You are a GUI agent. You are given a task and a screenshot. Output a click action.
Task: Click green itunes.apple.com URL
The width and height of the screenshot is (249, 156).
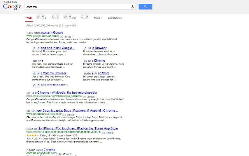click(x=63, y=132)
